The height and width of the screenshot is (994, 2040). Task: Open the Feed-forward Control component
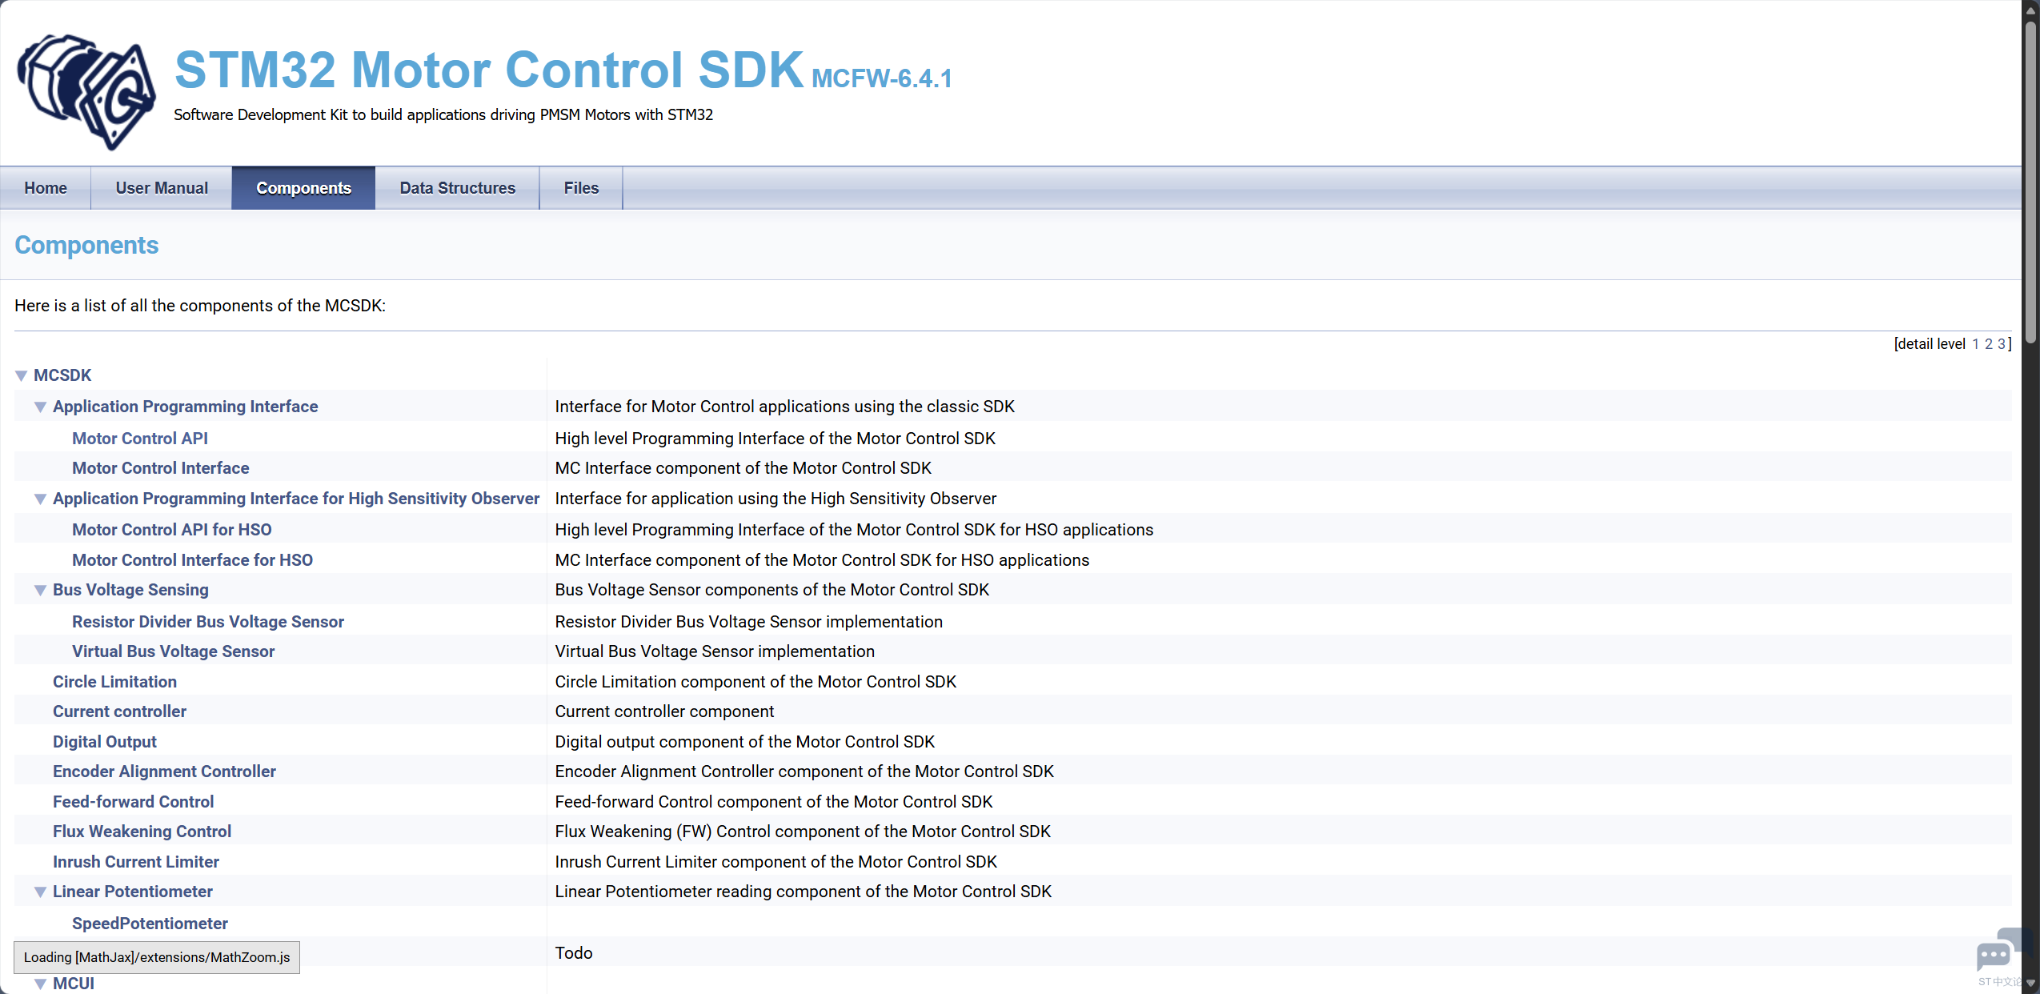(x=134, y=802)
